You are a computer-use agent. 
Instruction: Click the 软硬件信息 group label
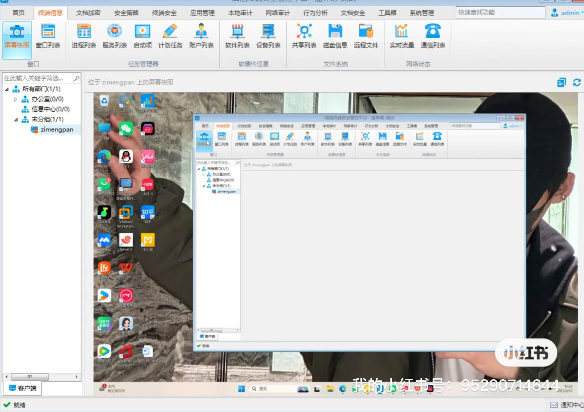pos(253,64)
